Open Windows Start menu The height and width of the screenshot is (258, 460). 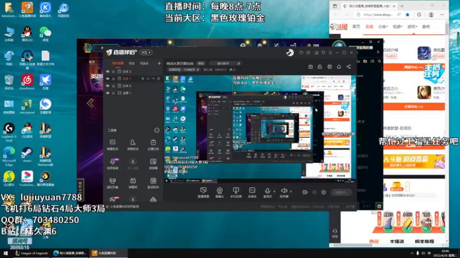pos(5,253)
